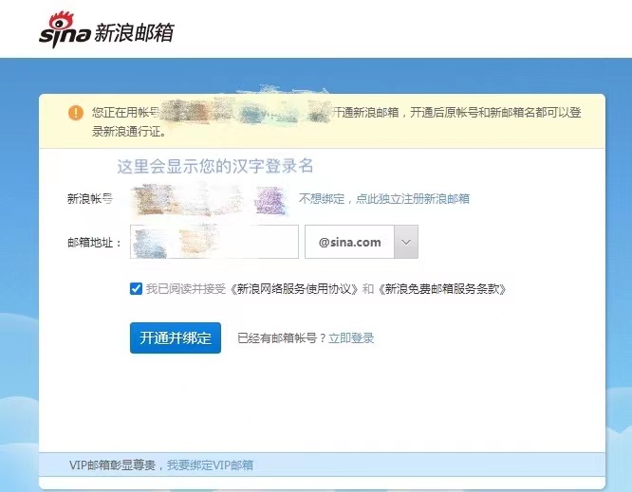Click the 已经有邮箱帐号？ text
Screen dimensions: 632x492
tap(282, 338)
